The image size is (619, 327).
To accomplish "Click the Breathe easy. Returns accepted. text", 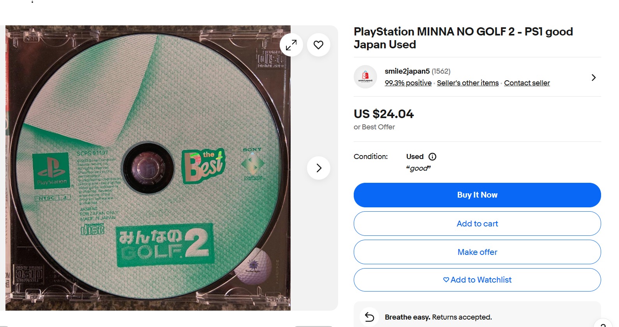I will [438, 317].
